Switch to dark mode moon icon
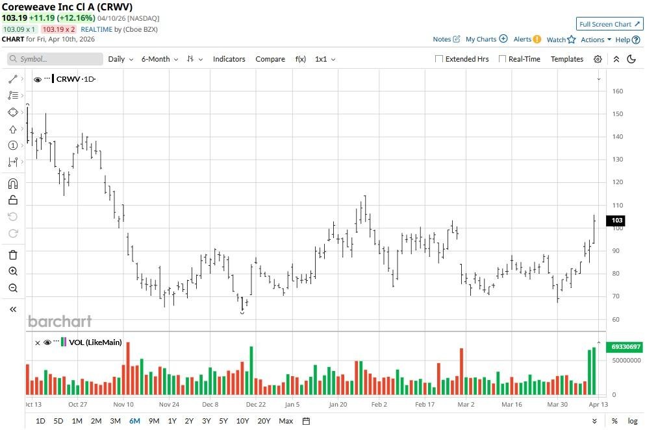 [631, 59]
